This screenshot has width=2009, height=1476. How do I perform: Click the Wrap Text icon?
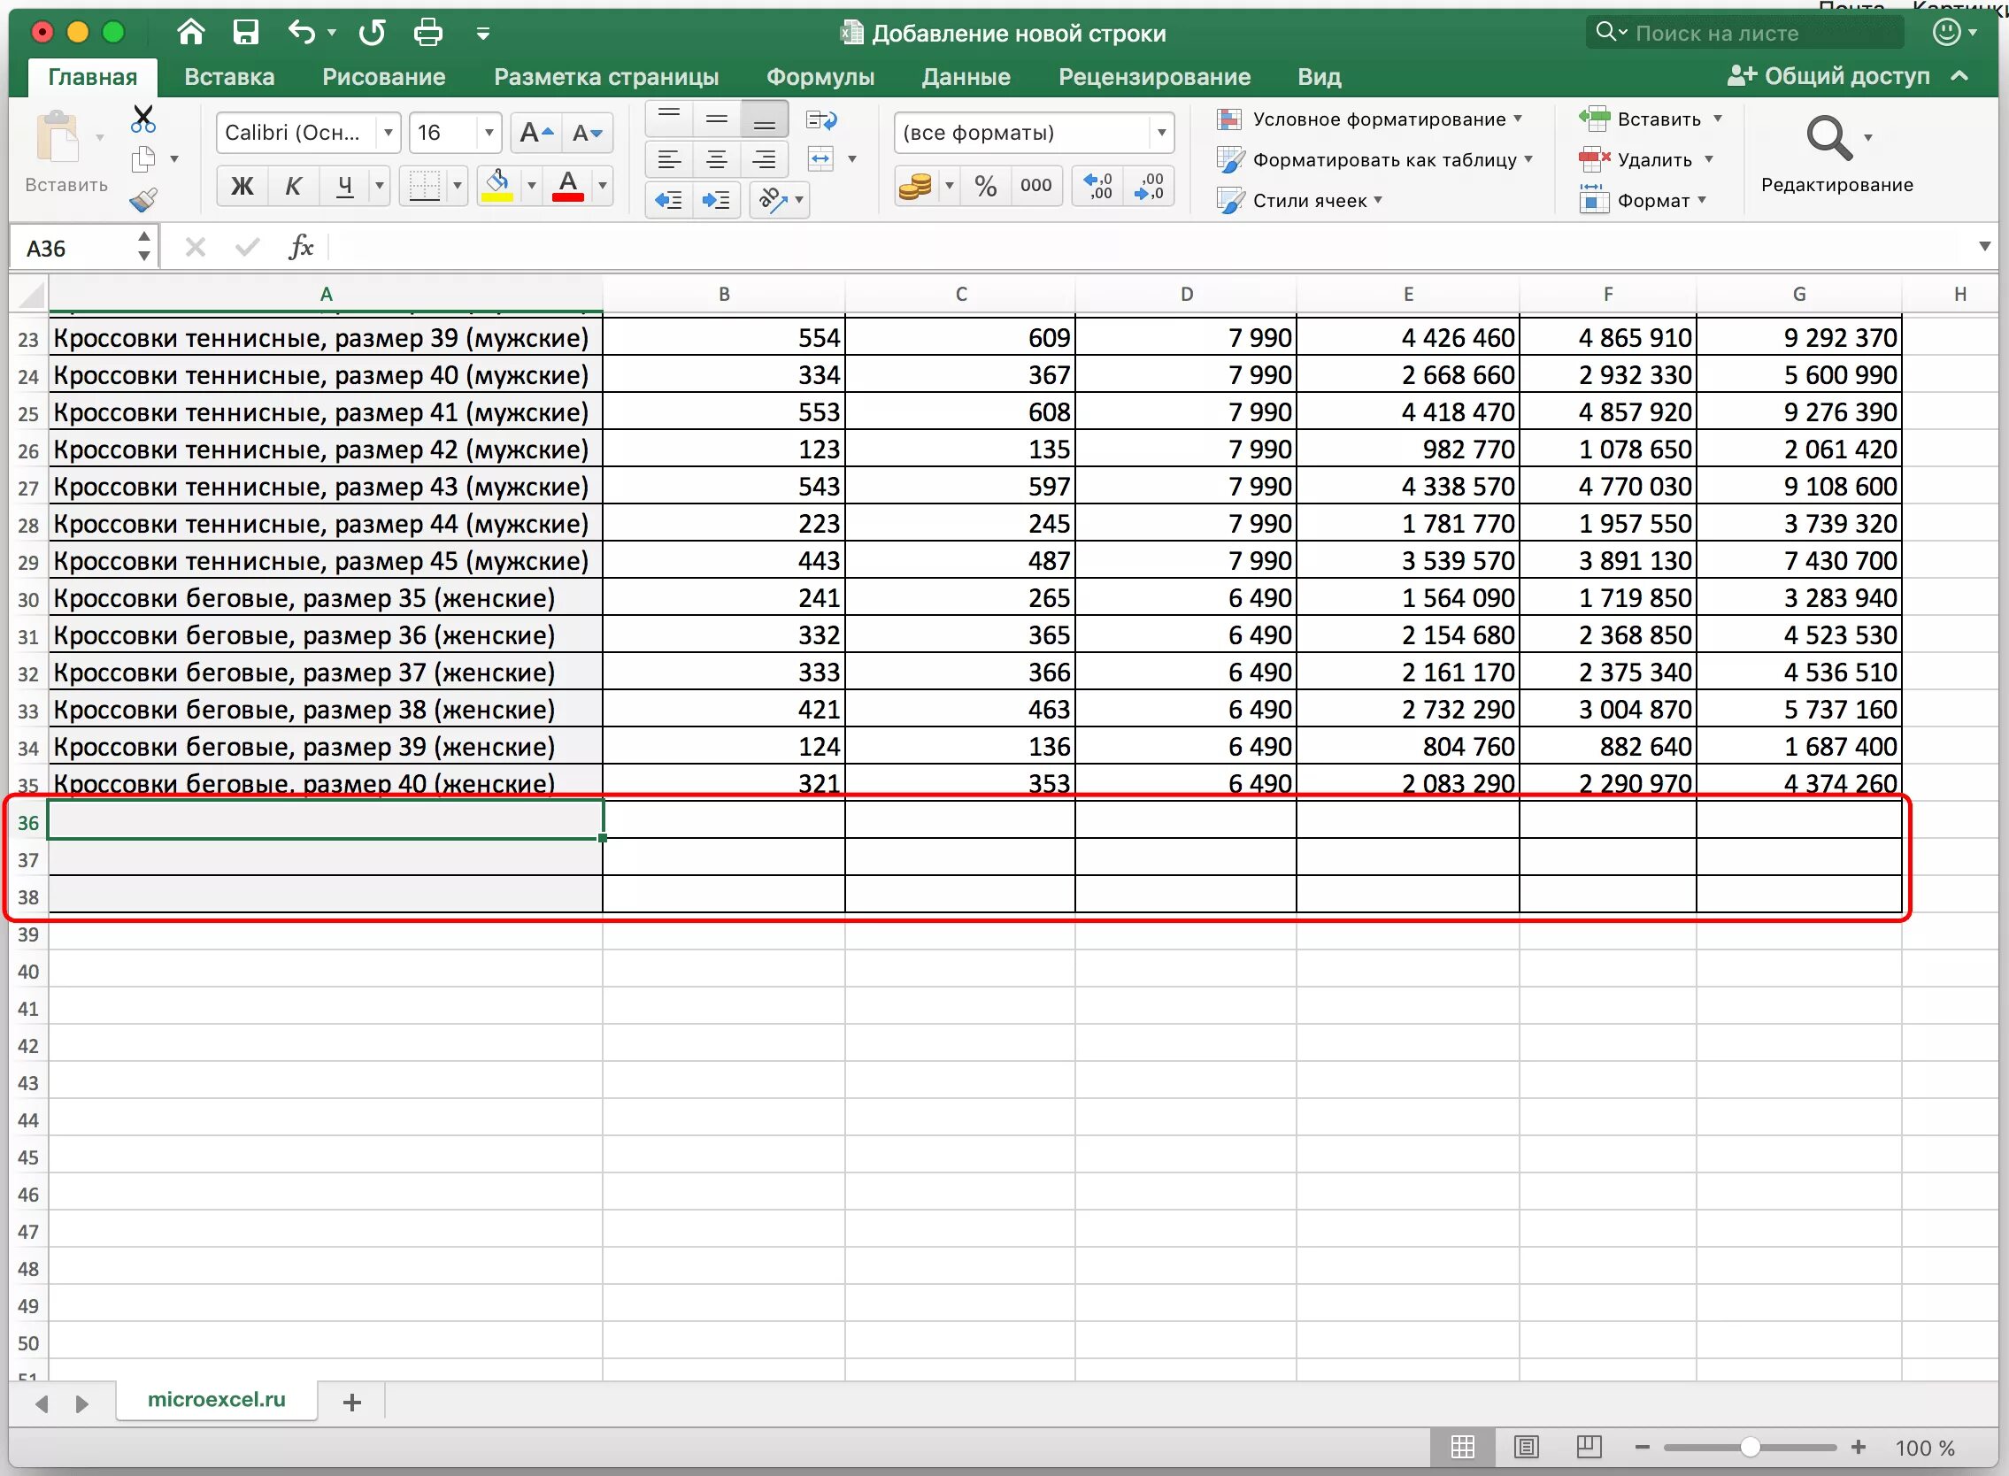820,119
